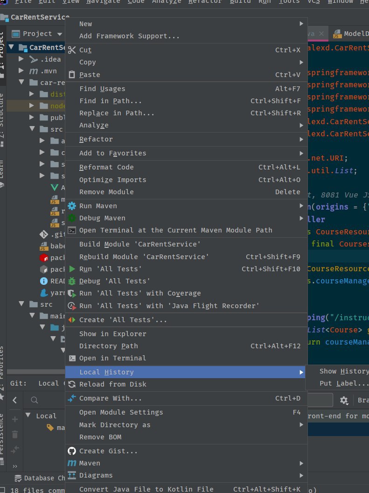Viewport: 369px width, 493px height.
Task: Close the editor tab with x button
Action: pos(321,34)
